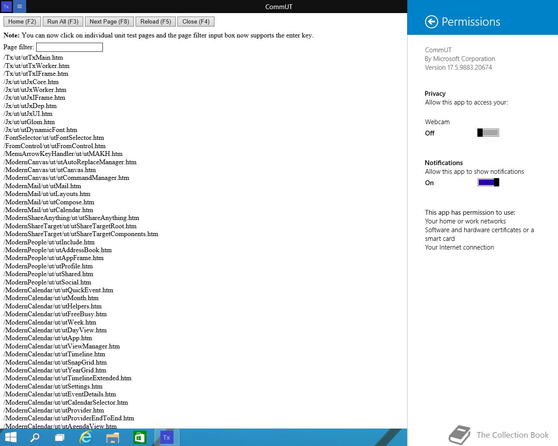
Task: Open utQuickEvent.htm calendar test page
Action: tap(58, 290)
